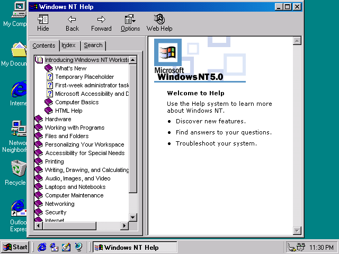This screenshot has width=339, height=254.
Task: Switch to the Search tab
Action: (x=93, y=46)
